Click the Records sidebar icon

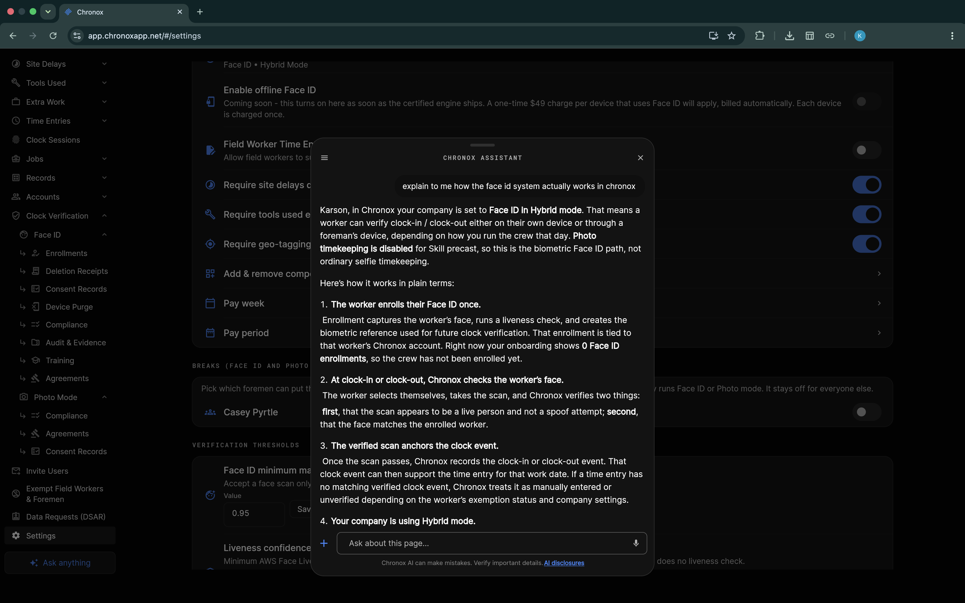click(x=16, y=178)
